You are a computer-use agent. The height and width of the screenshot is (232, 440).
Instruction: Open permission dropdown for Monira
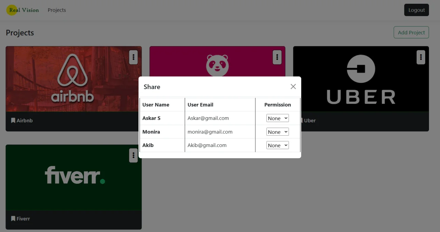pos(277,132)
